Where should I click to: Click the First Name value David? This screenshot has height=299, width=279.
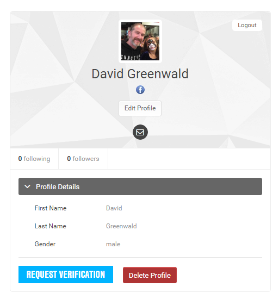coord(114,208)
